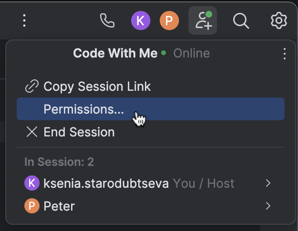Select the Peter participant name
298x231 pixels.
pos(59,206)
